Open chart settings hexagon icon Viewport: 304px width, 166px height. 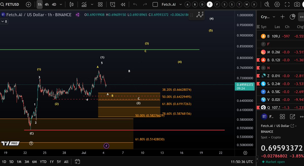pos(277,4)
